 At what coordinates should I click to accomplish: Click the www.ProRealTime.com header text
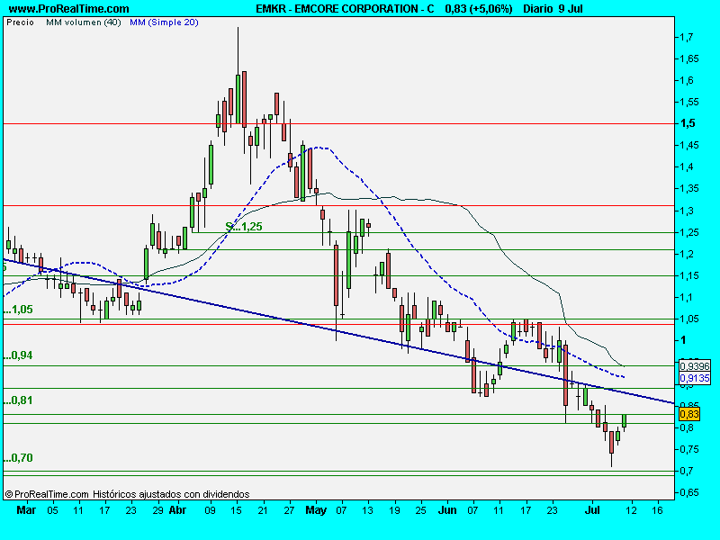pos(69,9)
